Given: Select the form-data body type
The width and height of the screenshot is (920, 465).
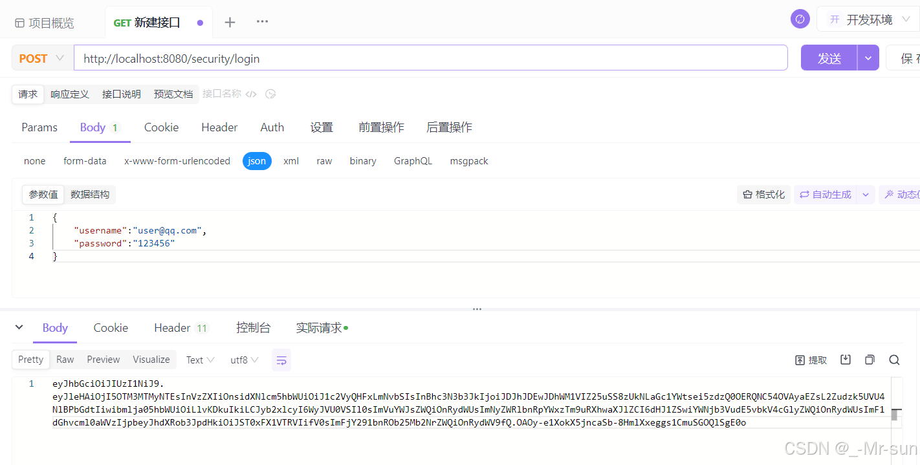Looking at the screenshot, I should tap(85, 161).
